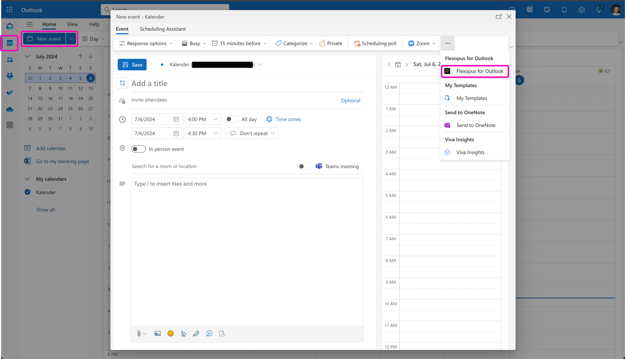The height and width of the screenshot is (359, 625).
Task: Turn on the Teams meeting toggle
Action: (x=304, y=166)
